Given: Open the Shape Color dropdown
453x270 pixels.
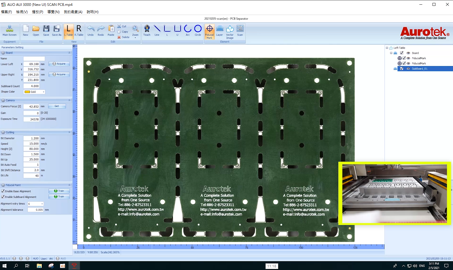Looking at the screenshot, I should [44, 92].
